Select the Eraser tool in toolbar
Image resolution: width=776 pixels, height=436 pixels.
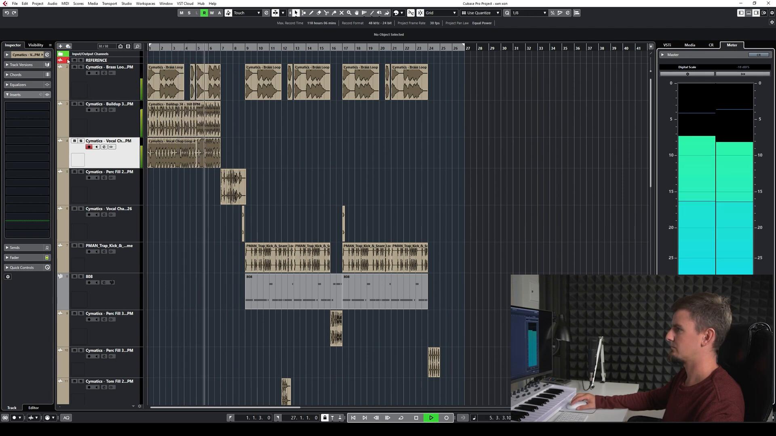coord(319,13)
